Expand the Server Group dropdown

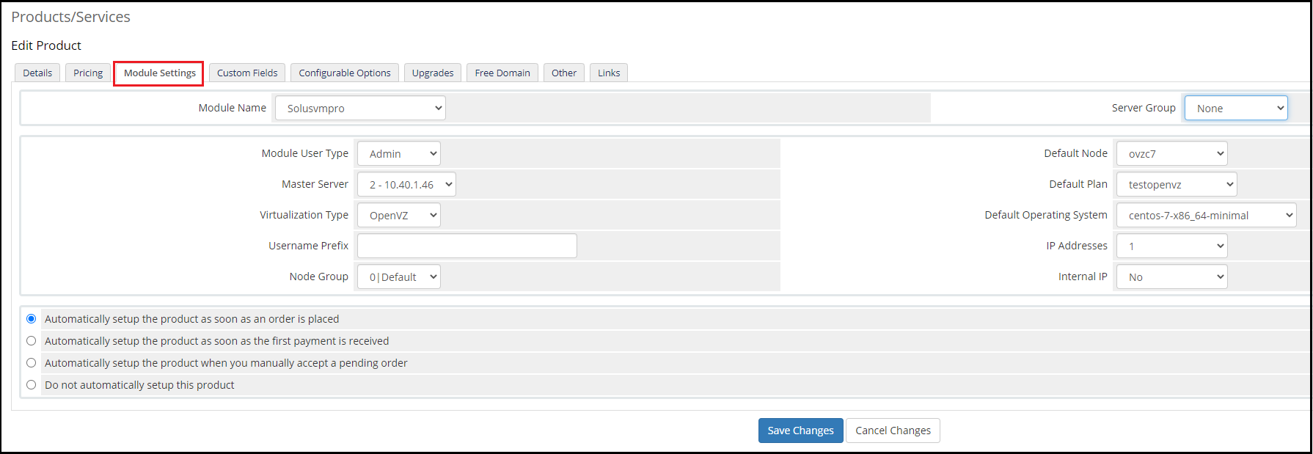click(x=1235, y=109)
